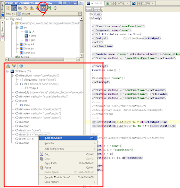Toggle Flatten Packages in Project toolbar
This screenshot has width=180, height=188.
click(8, 8)
